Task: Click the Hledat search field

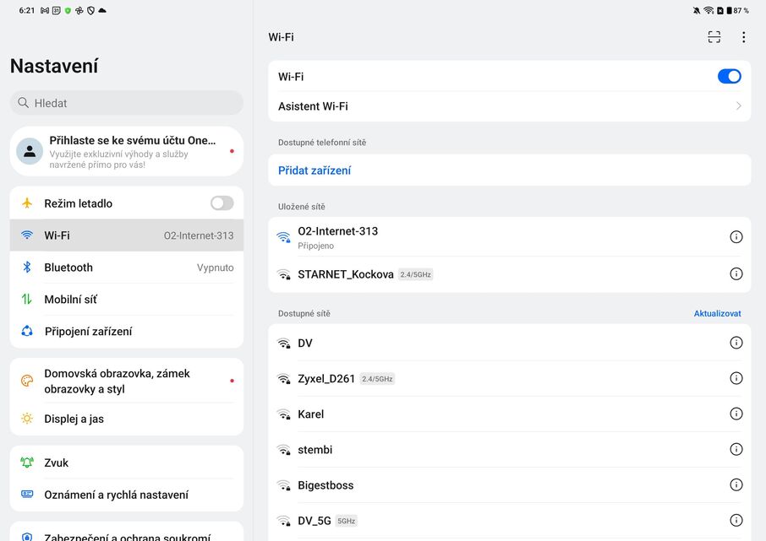Action: click(127, 103)
